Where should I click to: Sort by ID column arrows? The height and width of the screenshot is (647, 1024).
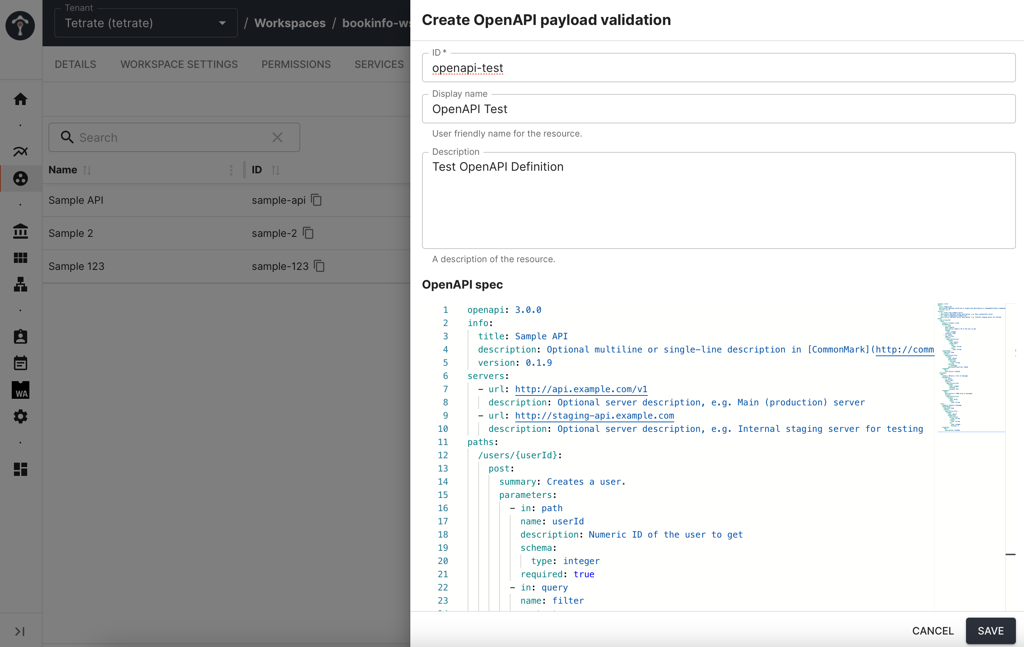[276, 170]
